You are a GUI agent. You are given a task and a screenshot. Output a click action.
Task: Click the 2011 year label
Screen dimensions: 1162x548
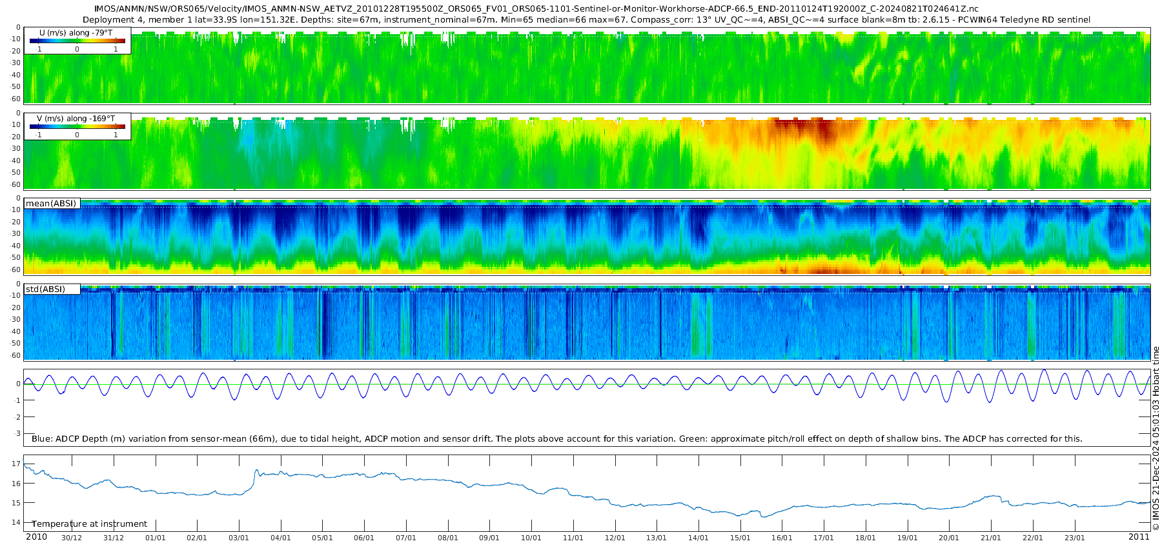point(1139,537)
